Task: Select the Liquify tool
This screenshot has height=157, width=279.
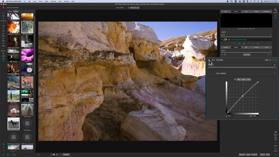Action: coord(3,54)
